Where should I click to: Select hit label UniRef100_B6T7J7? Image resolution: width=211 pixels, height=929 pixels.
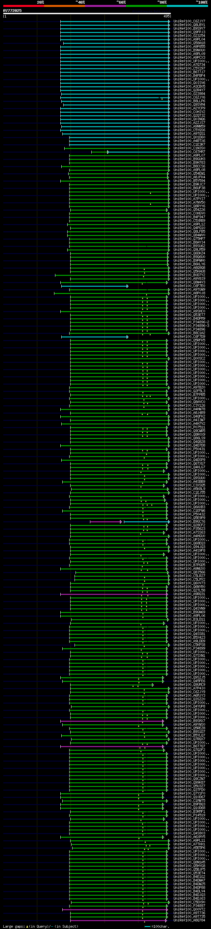click(189, 72)
